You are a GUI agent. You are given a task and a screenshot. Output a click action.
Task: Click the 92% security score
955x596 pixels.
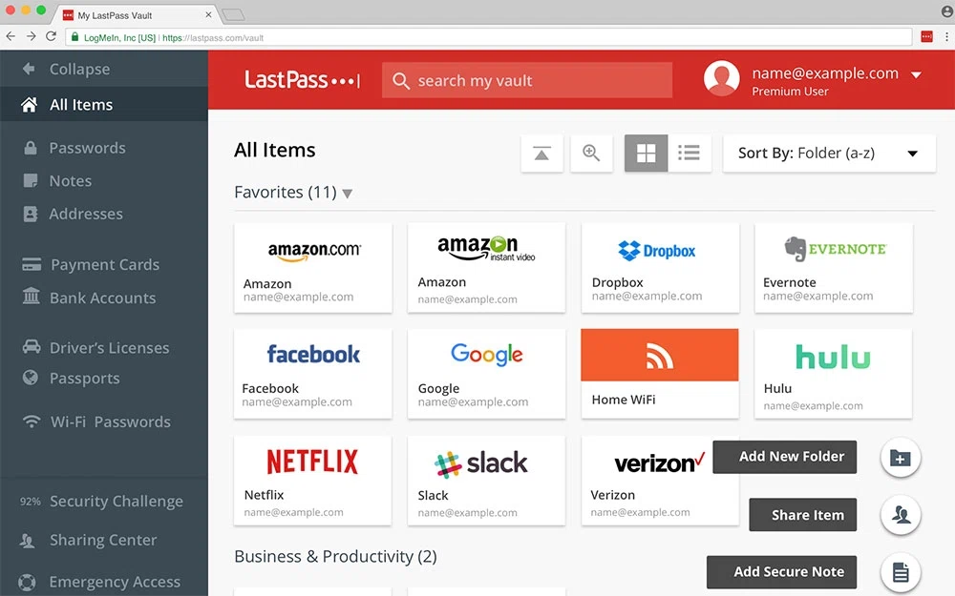coord(30,502)
